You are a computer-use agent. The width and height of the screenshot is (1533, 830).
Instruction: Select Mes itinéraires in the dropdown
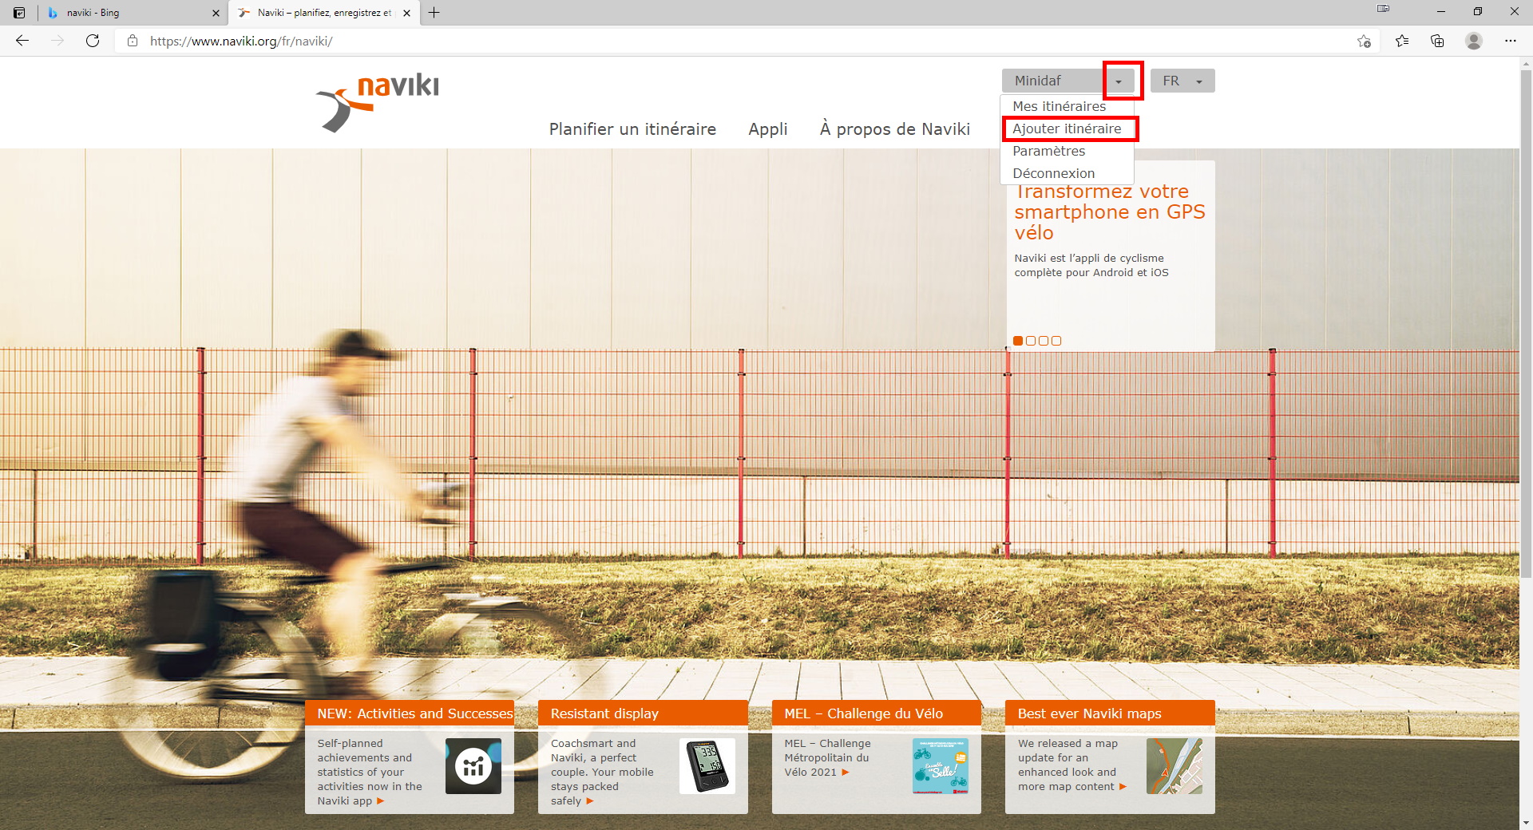[x=1059, y=106]
